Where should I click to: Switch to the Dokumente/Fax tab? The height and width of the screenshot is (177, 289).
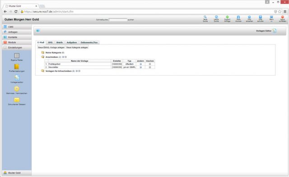(89, 43)
